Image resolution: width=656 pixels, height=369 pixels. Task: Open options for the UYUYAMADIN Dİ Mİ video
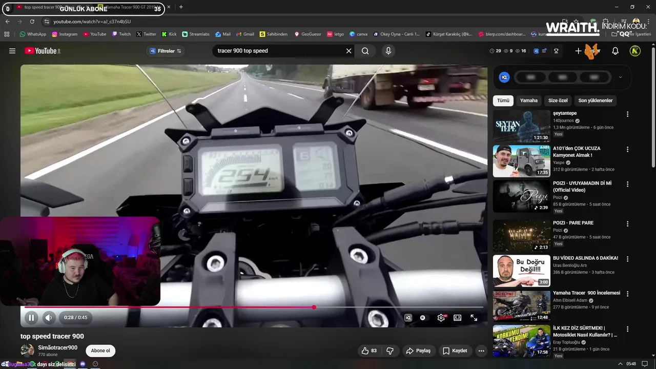627,184
